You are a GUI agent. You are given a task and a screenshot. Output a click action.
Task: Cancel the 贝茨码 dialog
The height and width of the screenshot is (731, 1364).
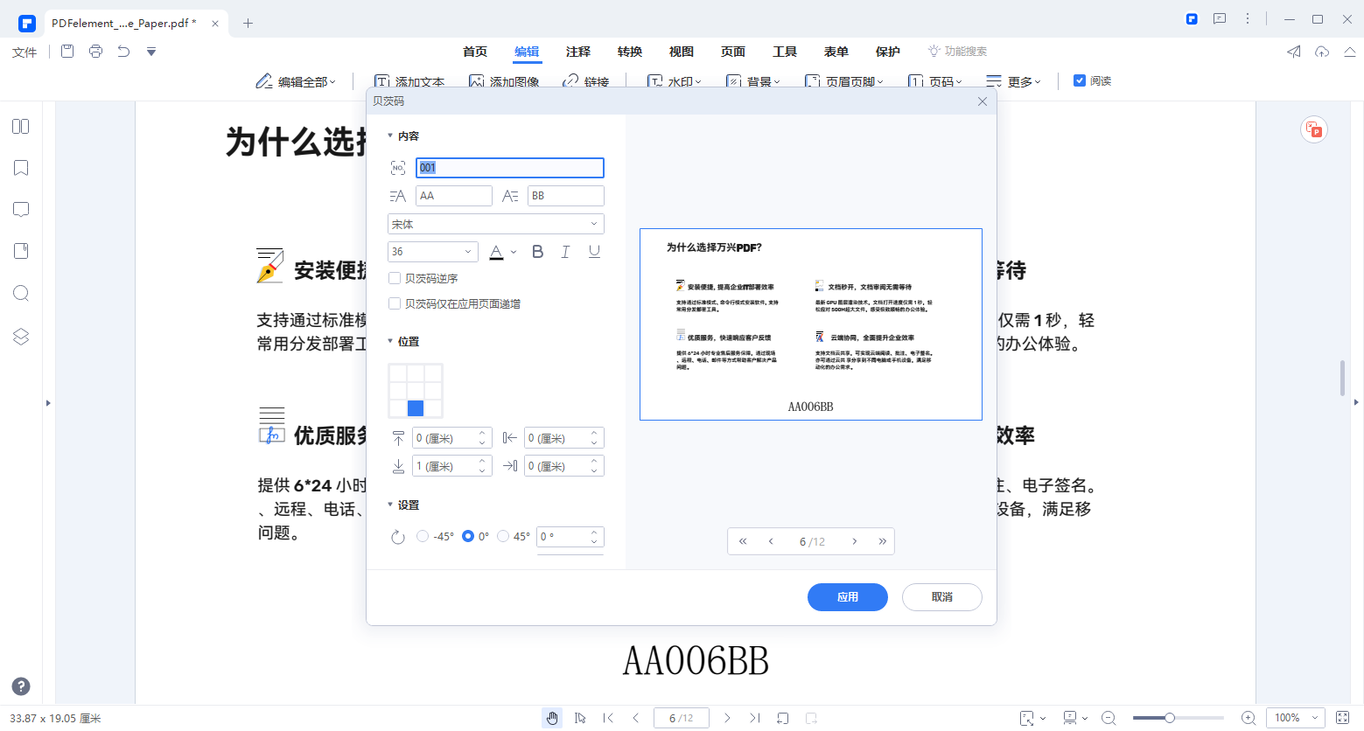tap(942, 597)
